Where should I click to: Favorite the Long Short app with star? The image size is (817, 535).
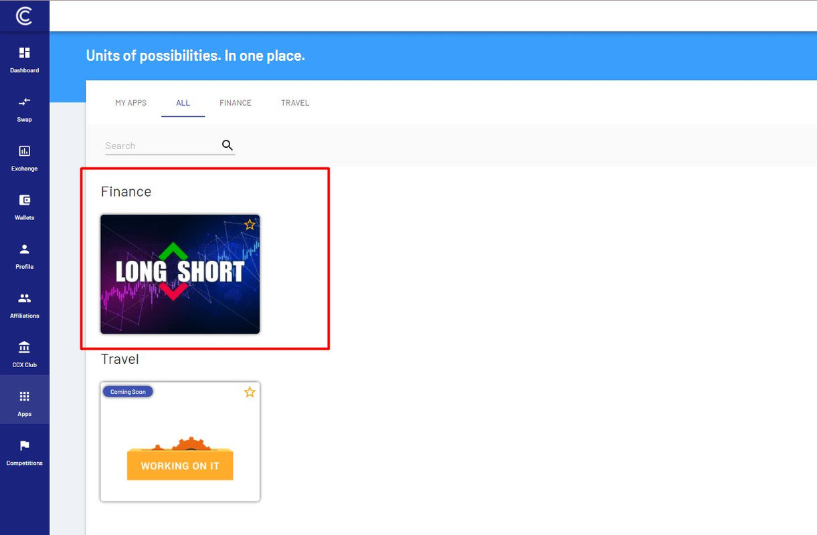click(x=250, y=225)
